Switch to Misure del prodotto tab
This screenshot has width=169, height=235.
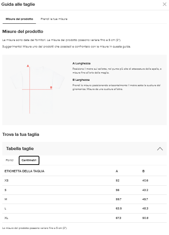[19, 19]
